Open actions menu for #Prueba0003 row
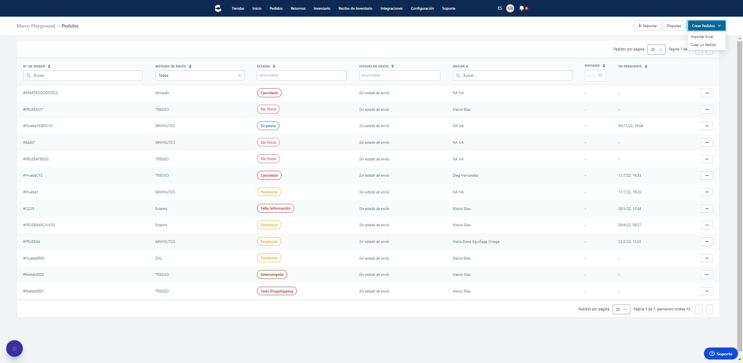Viewport: 743px width, 363px height. pyautogui.click(x=707, y=258)
